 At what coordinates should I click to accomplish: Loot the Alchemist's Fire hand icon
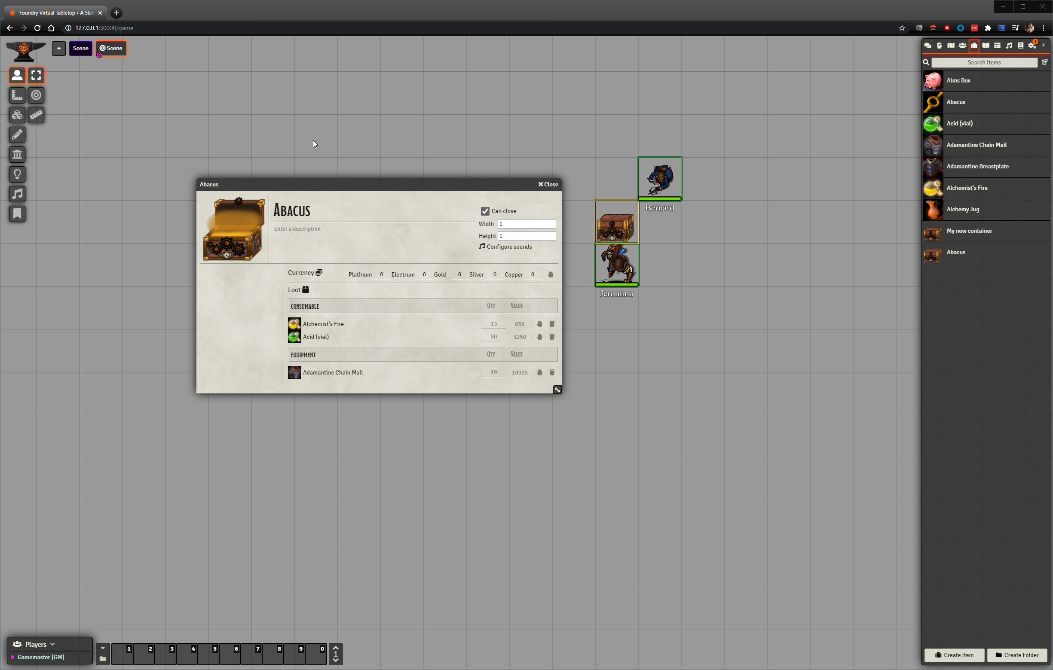click(x=539, y=324)
